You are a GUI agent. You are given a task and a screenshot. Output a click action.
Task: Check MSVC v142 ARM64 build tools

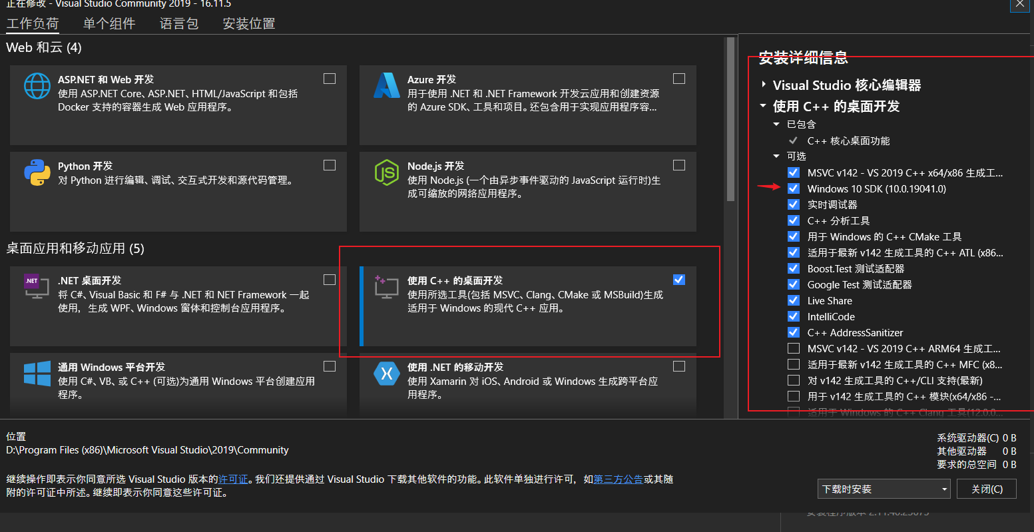pos(794,348)
